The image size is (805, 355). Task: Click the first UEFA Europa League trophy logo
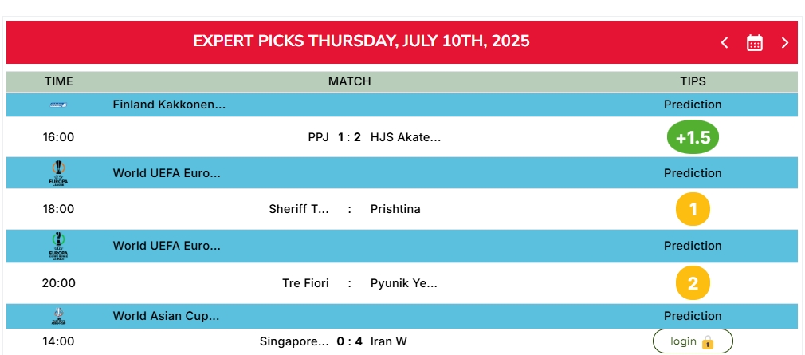pyautogui.click(x=58, y=173)
